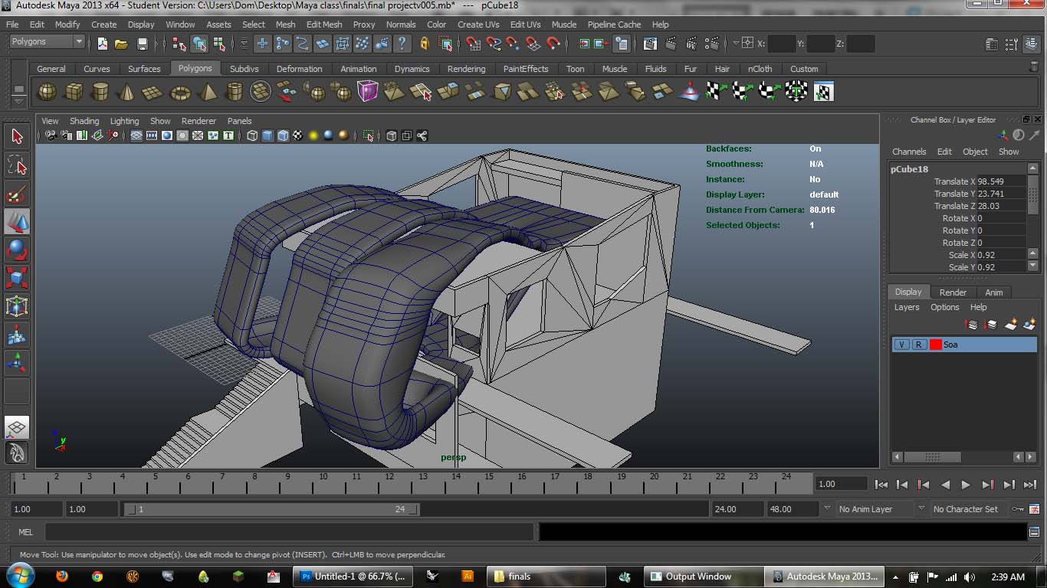Create a polygon cube from the shelf
Image resolution: width=1047 pixels, height=588 pixels.
(74, 93)
